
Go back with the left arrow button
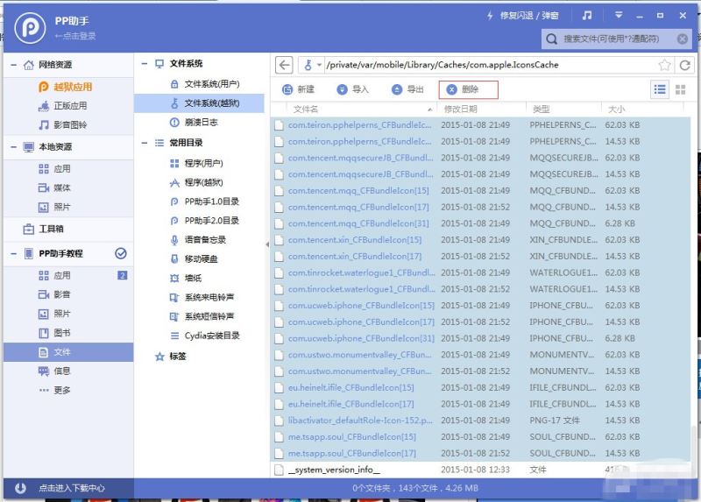pos(284,65)
